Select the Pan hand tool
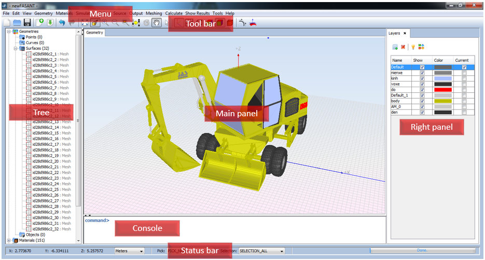Viewport: 485px width, 260px height. coord(156,23)
